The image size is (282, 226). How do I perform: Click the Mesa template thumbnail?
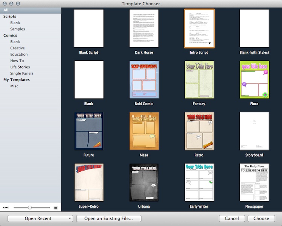pyautogui.click(x=144, y=131)
